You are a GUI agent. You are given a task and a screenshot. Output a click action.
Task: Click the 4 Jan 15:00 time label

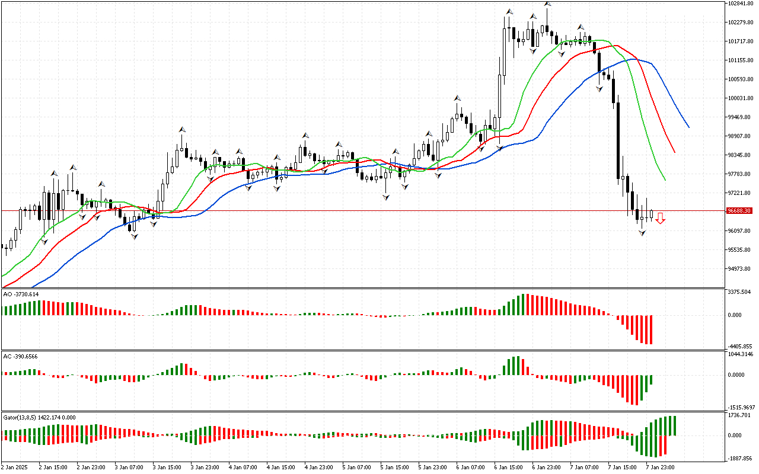coord(280,467)
